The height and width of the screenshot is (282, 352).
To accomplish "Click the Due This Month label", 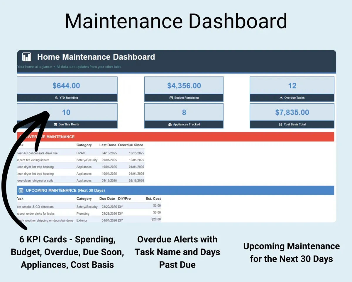I will point(69,125).
